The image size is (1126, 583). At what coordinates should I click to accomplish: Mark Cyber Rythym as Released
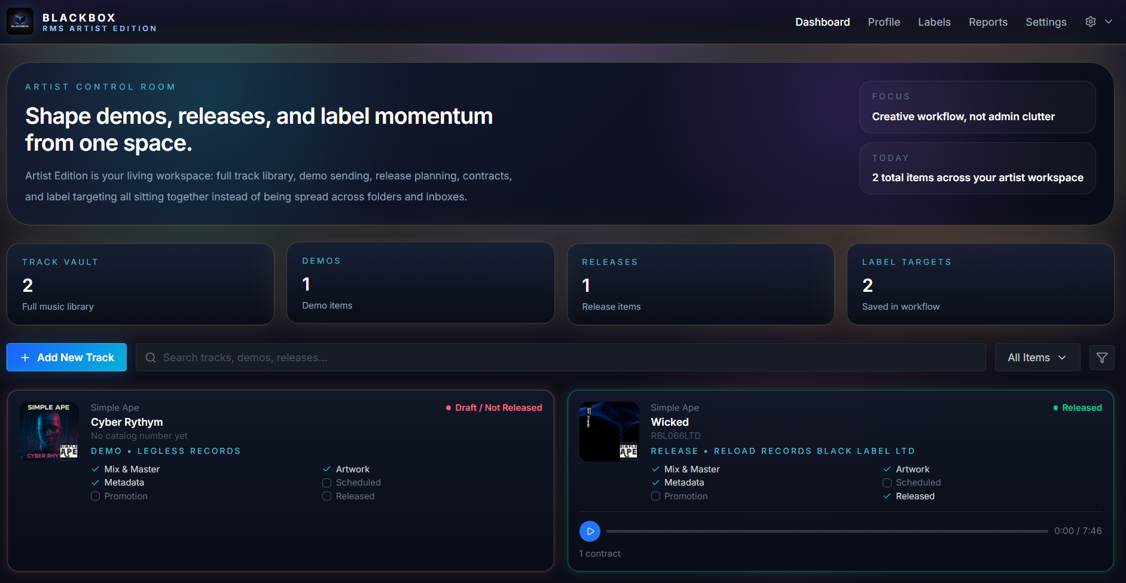pyautogui.click(x=326, y=496)
